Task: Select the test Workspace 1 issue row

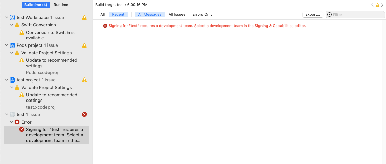Action: pyautogui.click(x=40, y=17)
